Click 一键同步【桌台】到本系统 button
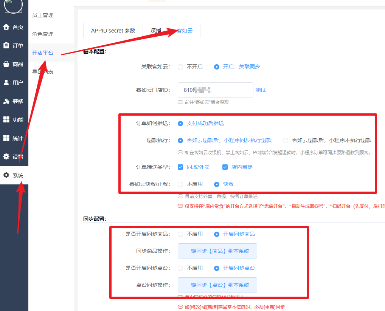The image size is (385, 311). pyautogui.click(x=217, y=285)
